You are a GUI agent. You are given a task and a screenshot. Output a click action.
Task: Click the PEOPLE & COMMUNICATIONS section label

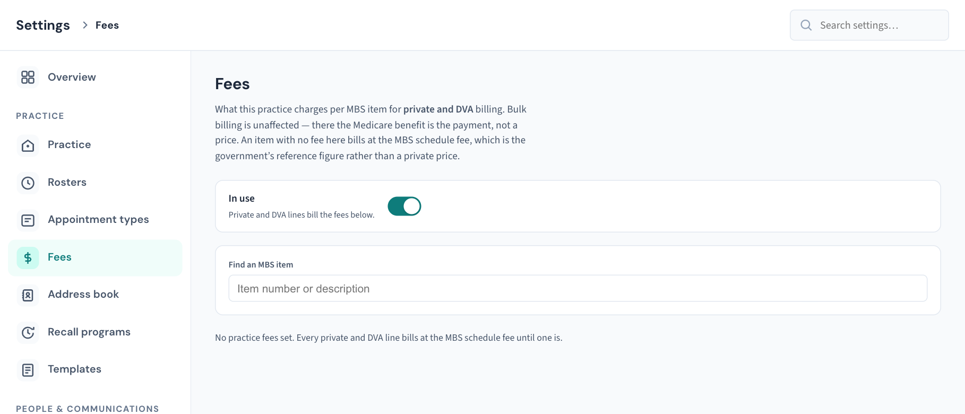click(x=88, y=409)
